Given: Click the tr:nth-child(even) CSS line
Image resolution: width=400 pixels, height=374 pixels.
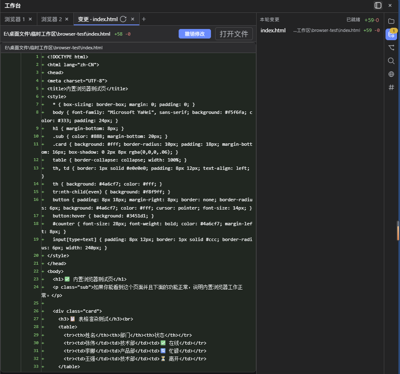Looking at the screenshot, I should pos(112,192).
